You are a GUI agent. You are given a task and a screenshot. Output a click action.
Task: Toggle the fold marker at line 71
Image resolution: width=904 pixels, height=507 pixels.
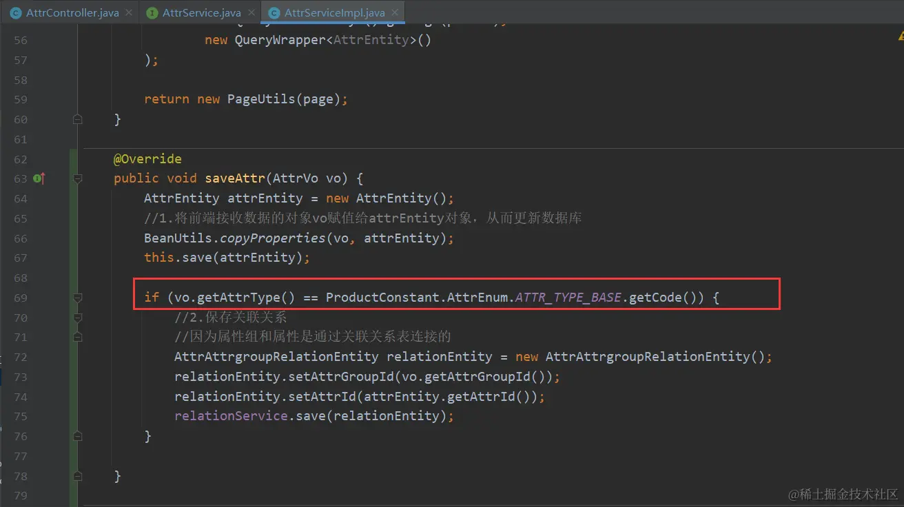click(77, 338)
